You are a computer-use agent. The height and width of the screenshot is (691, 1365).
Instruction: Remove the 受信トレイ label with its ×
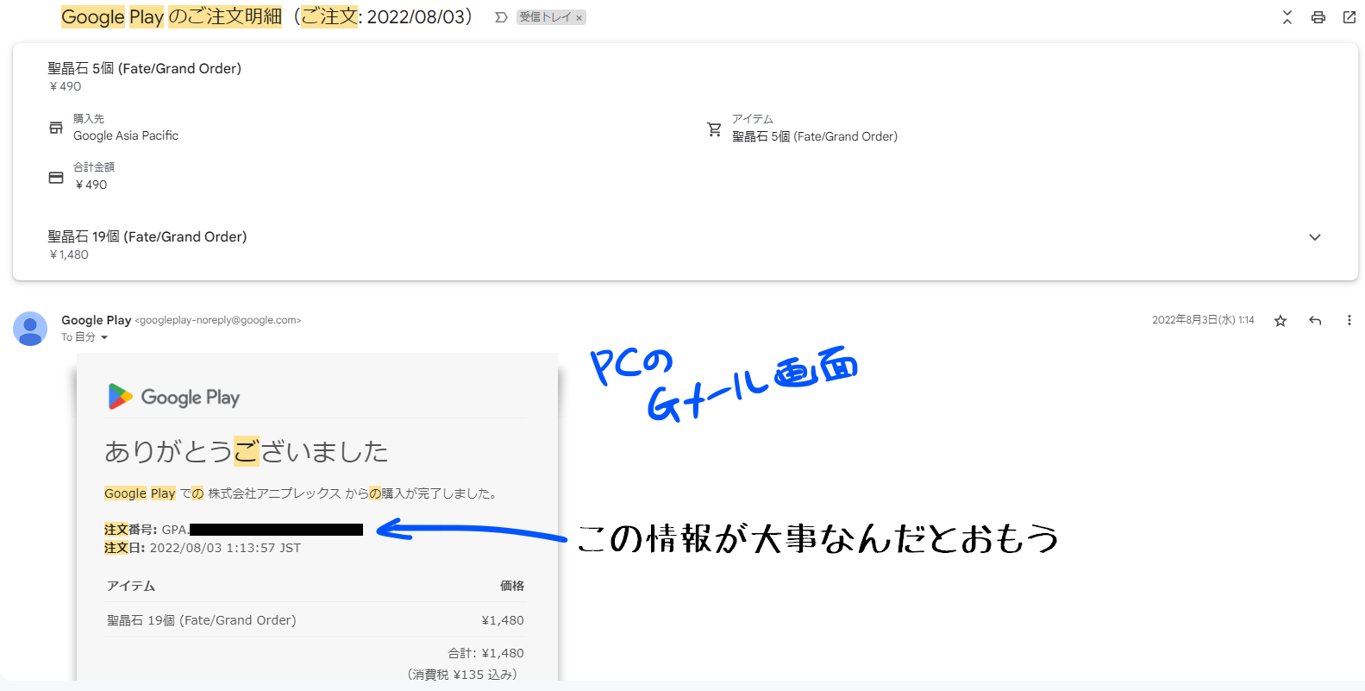tap(579, 17)
